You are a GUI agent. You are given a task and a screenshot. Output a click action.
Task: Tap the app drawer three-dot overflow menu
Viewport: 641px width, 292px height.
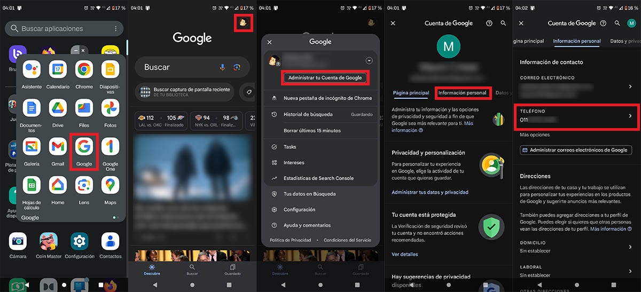(116, 28)
